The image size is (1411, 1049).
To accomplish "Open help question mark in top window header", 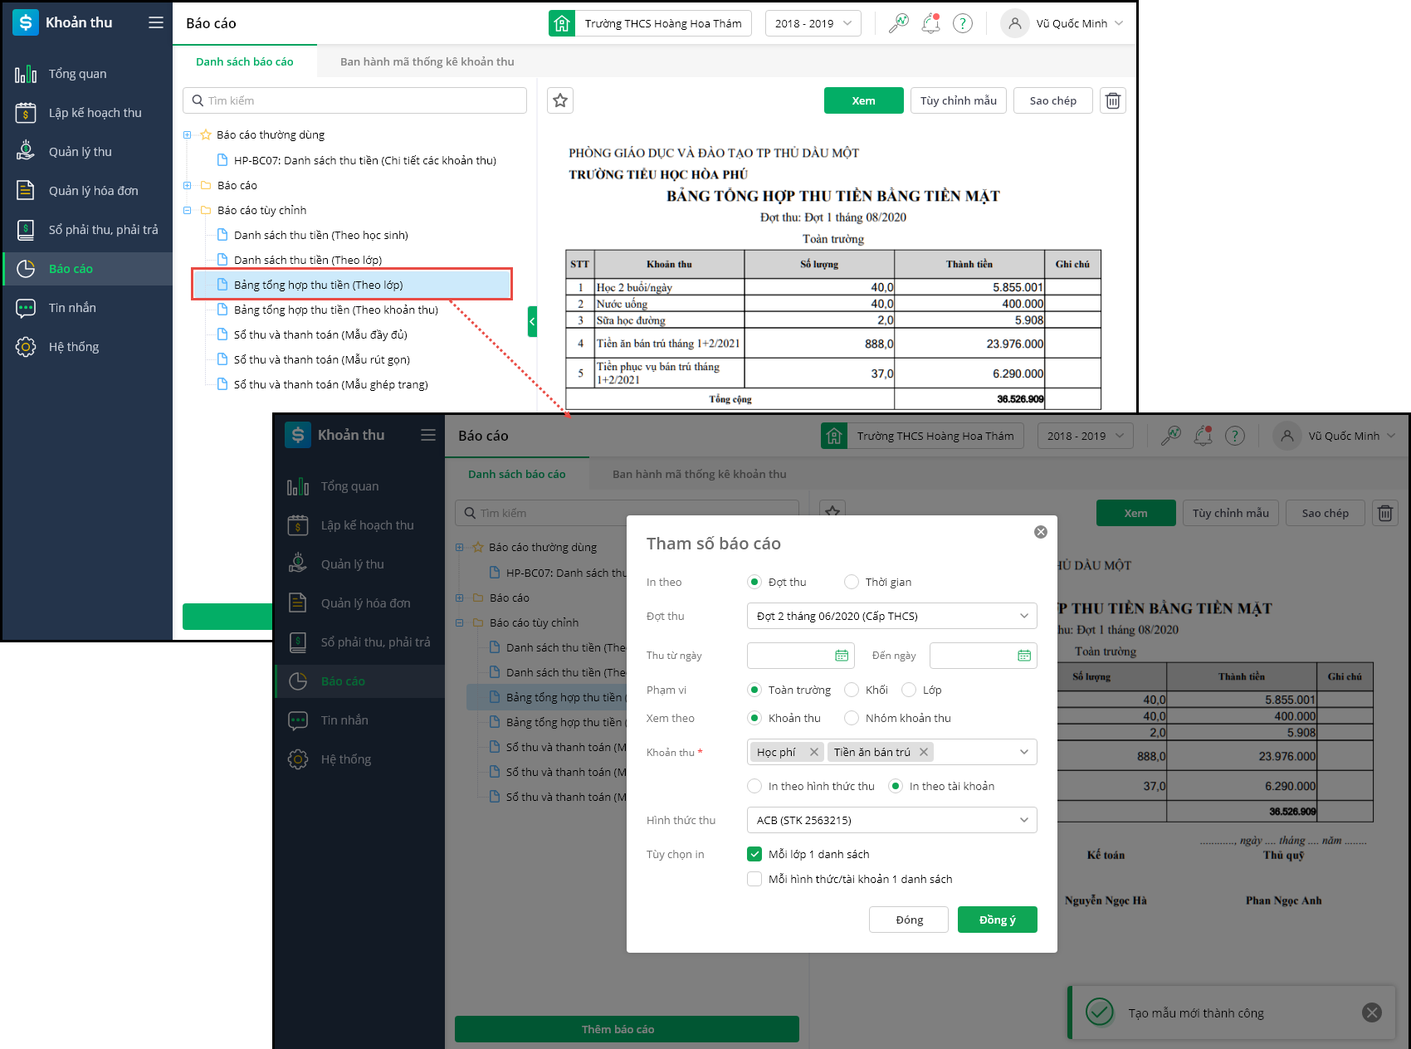I will click(963, 23).
